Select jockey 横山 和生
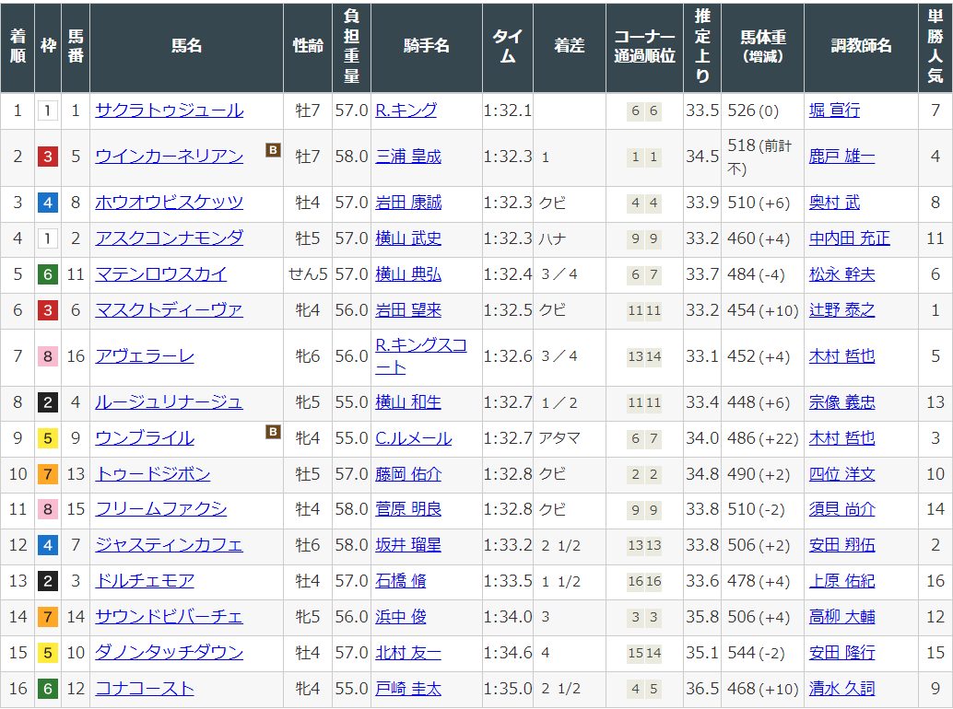The width and height of the screenshot is (953, 709). coord(408,401)
